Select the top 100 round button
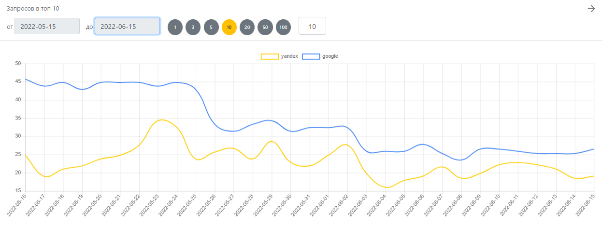 [x=283, y=27]
